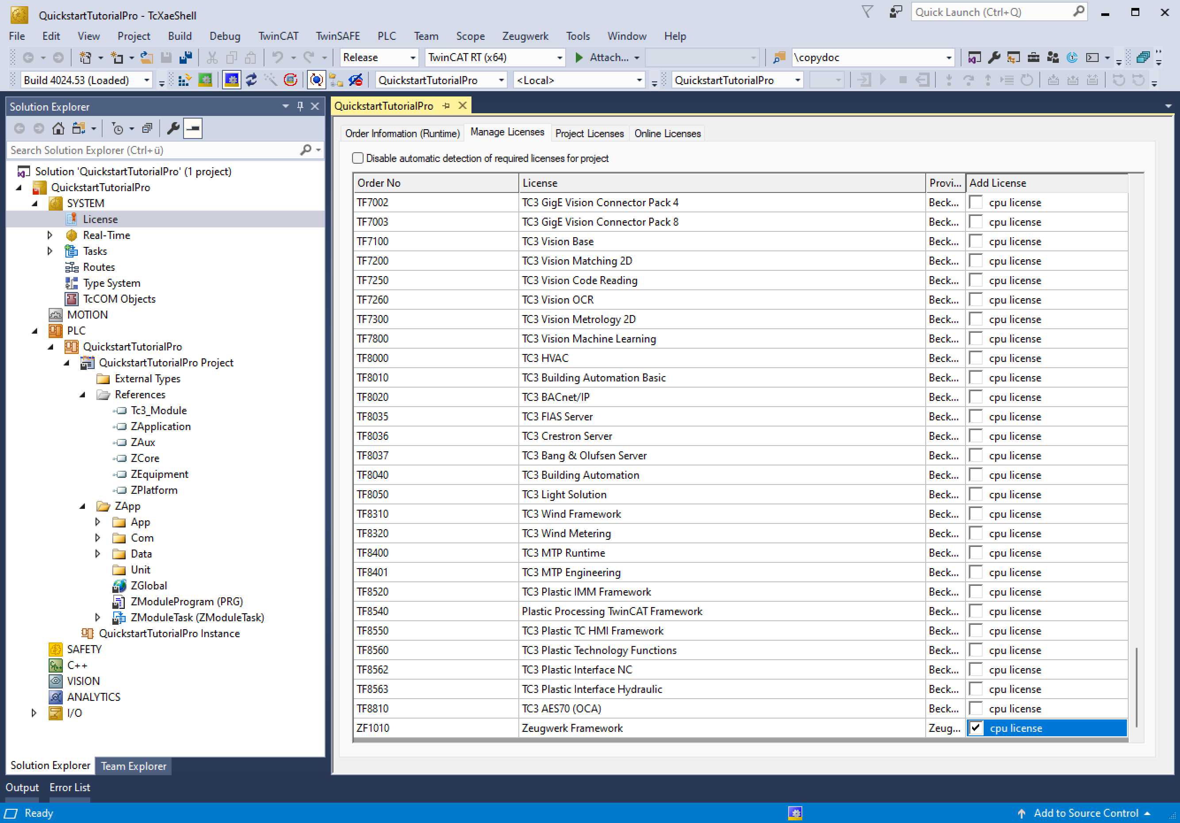Click the Home icon in Solution Explorer
Screen dimensions: 1180x823
58,128
